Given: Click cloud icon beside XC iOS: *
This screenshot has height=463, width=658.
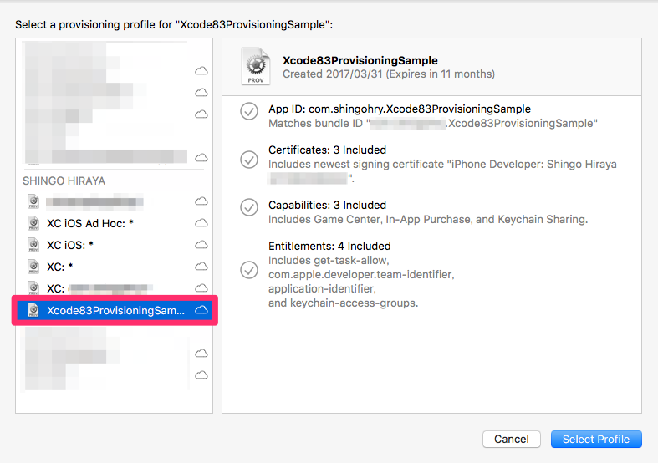Looking at the screenshot, I should 201,245.
